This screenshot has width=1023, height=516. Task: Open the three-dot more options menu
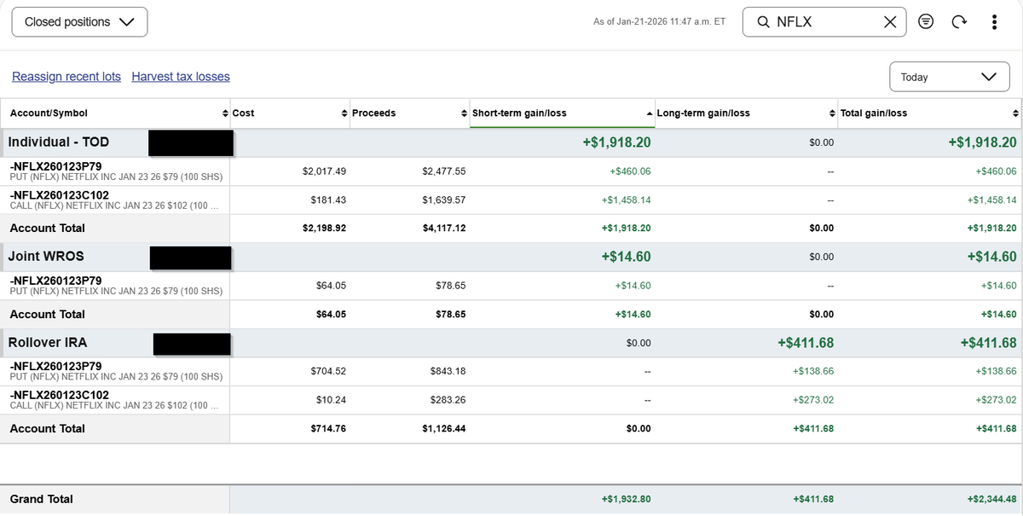click(x=994, y=22)
